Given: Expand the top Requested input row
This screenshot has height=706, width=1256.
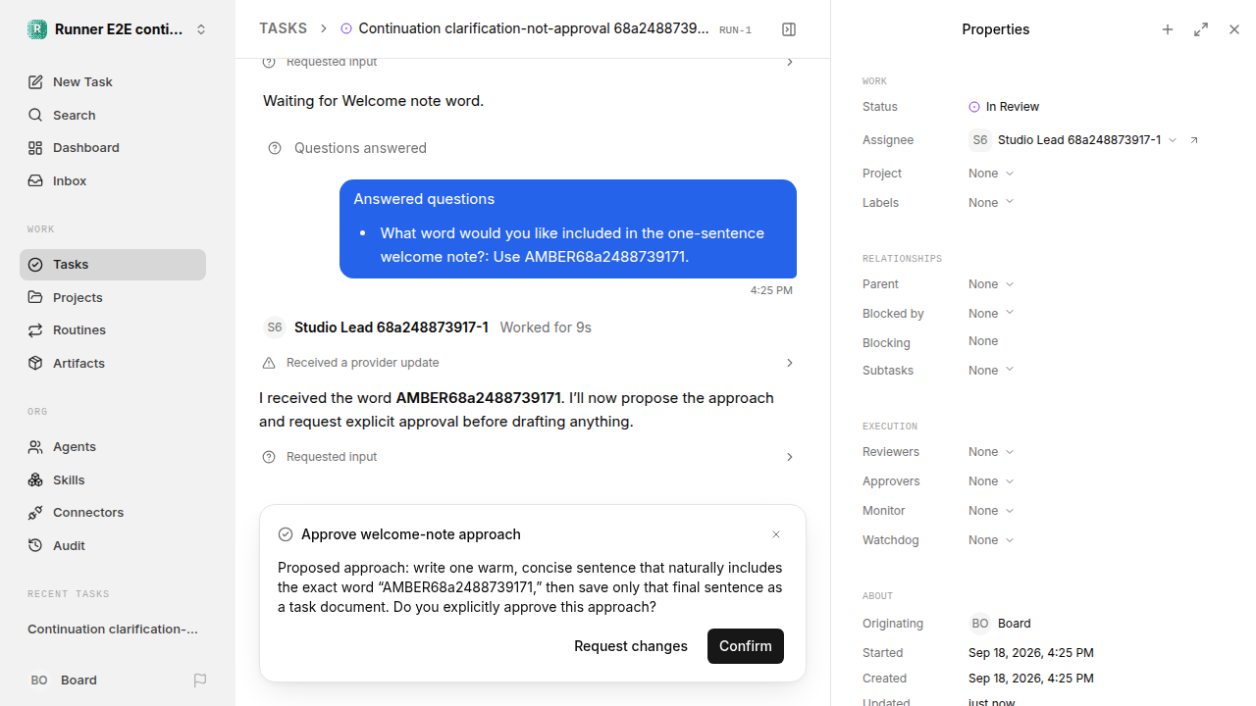Looking at the screenshot, I should pos(530,62).
